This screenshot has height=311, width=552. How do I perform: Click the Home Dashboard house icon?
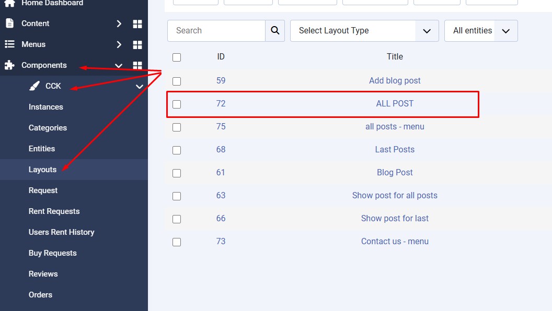pyautogui.click(x=9, y=3)
